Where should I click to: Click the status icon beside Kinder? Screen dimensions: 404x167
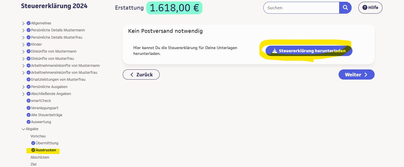point(29,44)
